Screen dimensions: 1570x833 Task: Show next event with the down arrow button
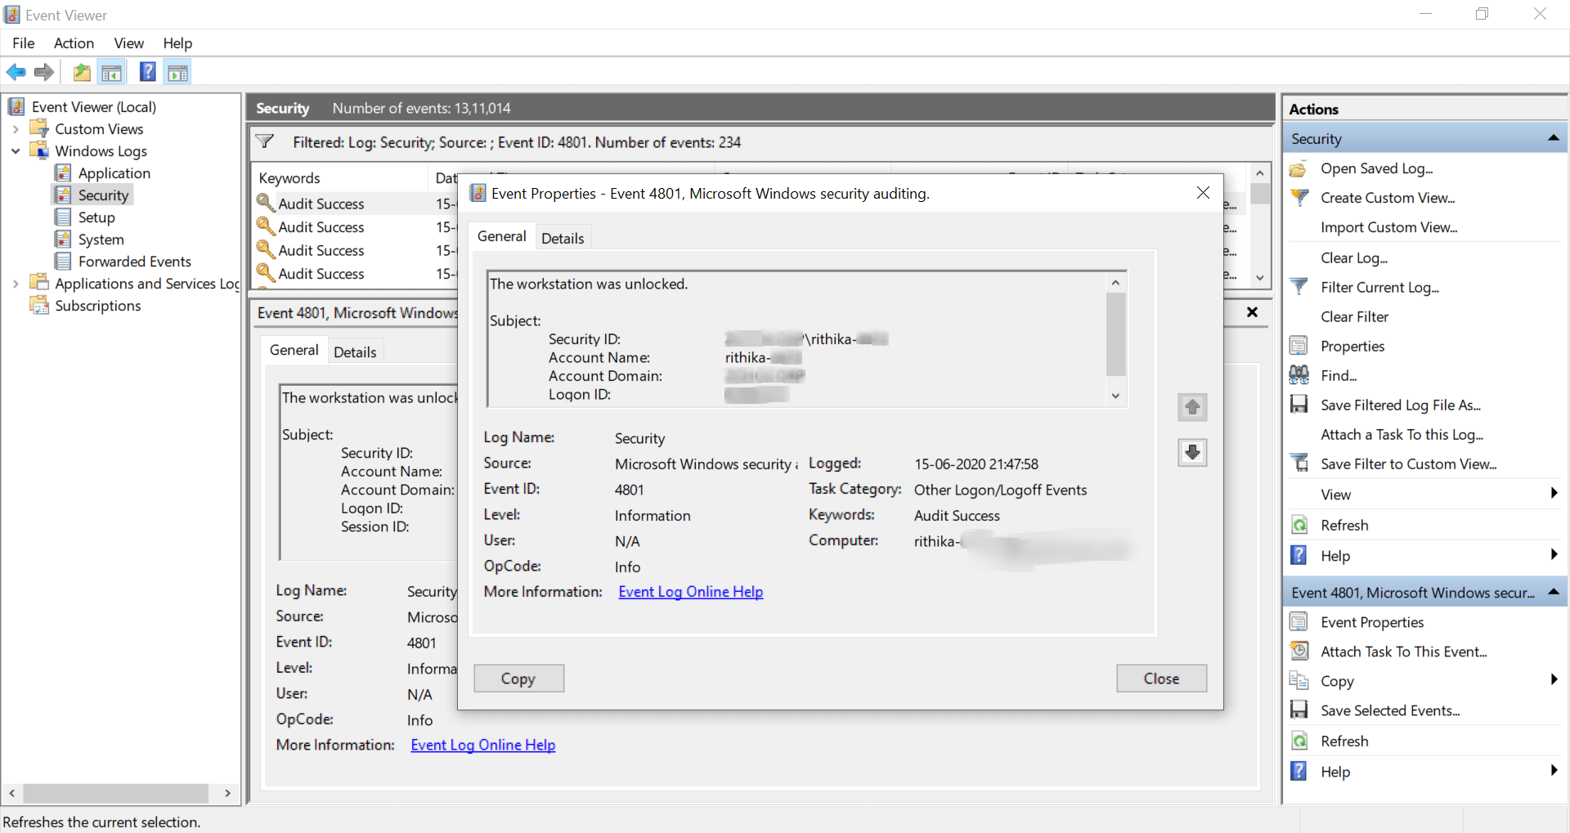click(1192, 452)
